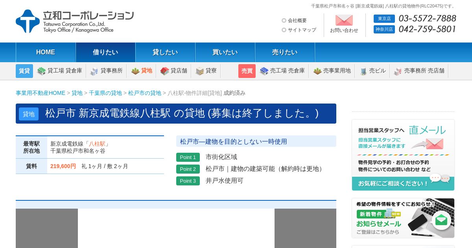The image size is (472, 248).
Task: Open サイトマップ link in header
Action: [x=302, y=30]
